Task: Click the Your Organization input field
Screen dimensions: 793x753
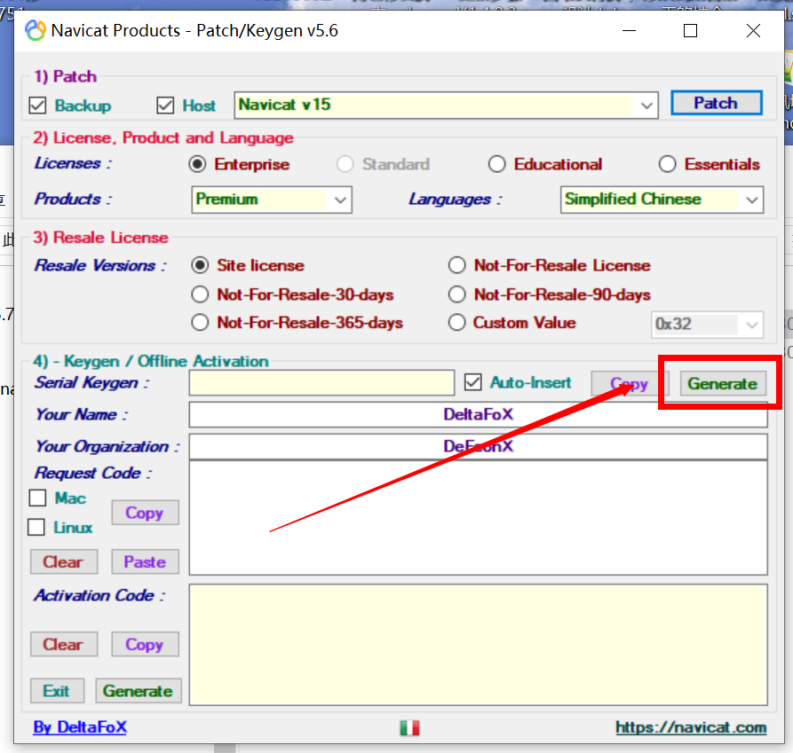Action: coord(479,446)
